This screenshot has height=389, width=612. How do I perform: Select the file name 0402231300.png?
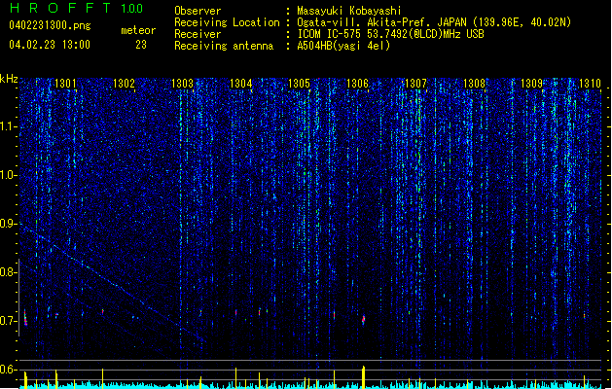coord(50,26)
